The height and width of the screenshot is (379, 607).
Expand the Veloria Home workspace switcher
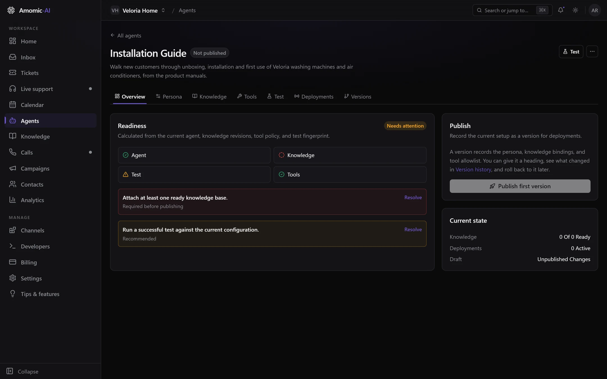138,10
